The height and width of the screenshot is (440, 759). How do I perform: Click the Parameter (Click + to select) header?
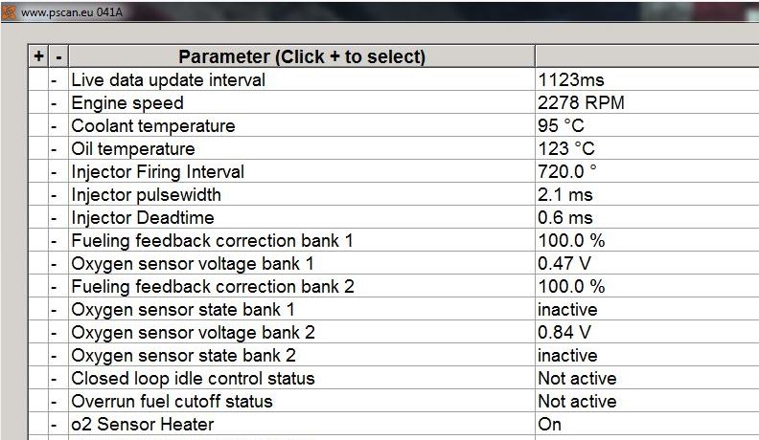coord(301,56)
